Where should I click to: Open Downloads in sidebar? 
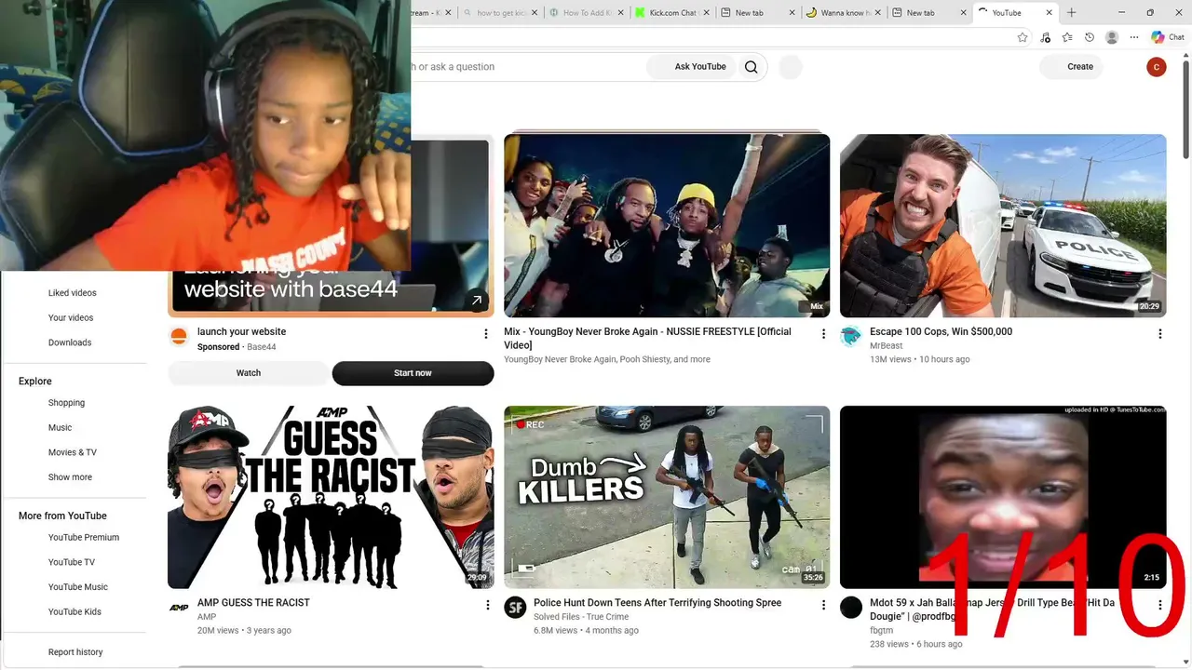[70, 342]
